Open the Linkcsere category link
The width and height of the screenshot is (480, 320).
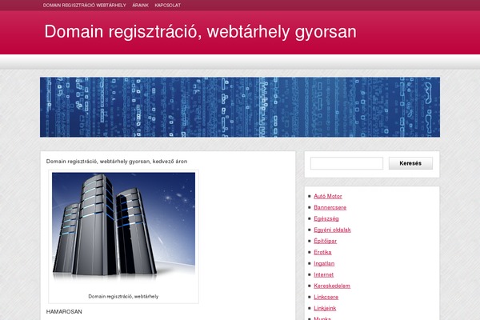[326, 297]
